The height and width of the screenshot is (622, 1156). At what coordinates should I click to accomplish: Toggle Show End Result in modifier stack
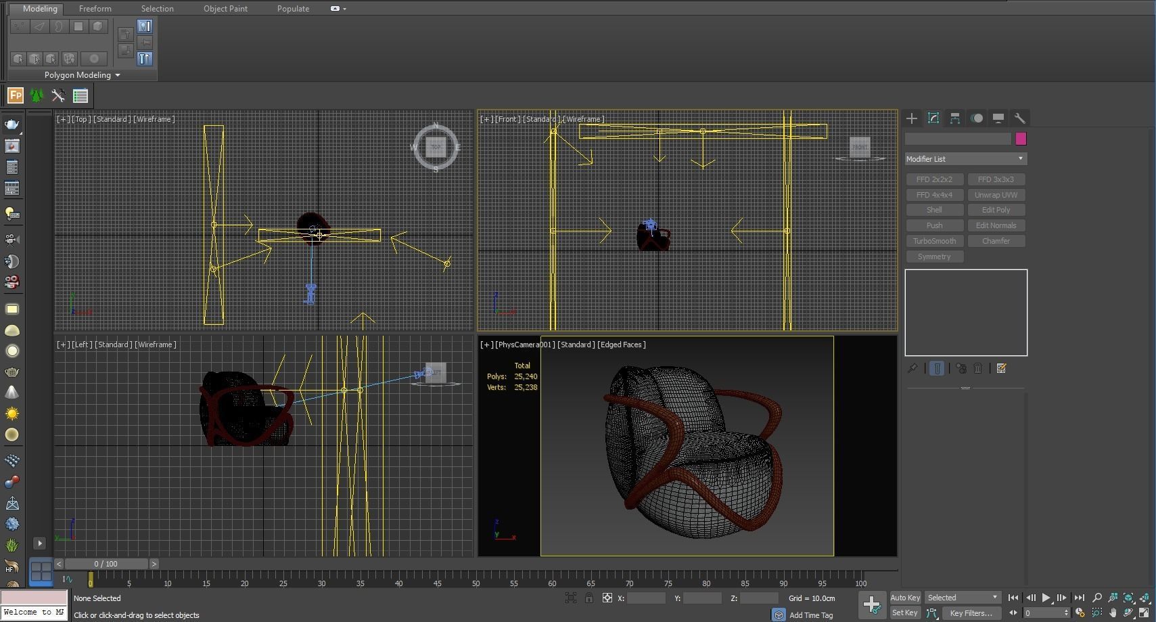[937, 368]
